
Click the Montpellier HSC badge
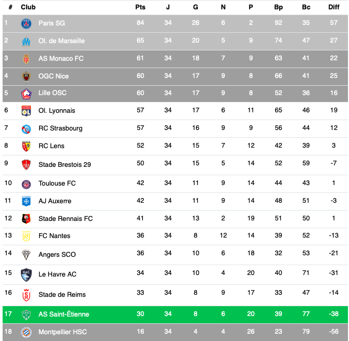coord(26,332)
